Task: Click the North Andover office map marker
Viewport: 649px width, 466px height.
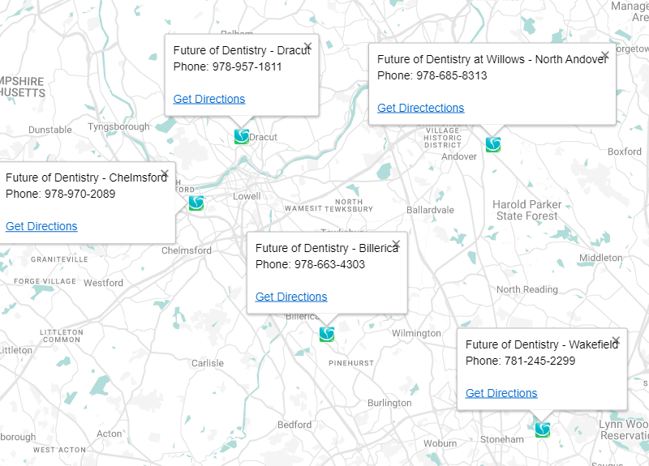Action: (x=493, y=145)
